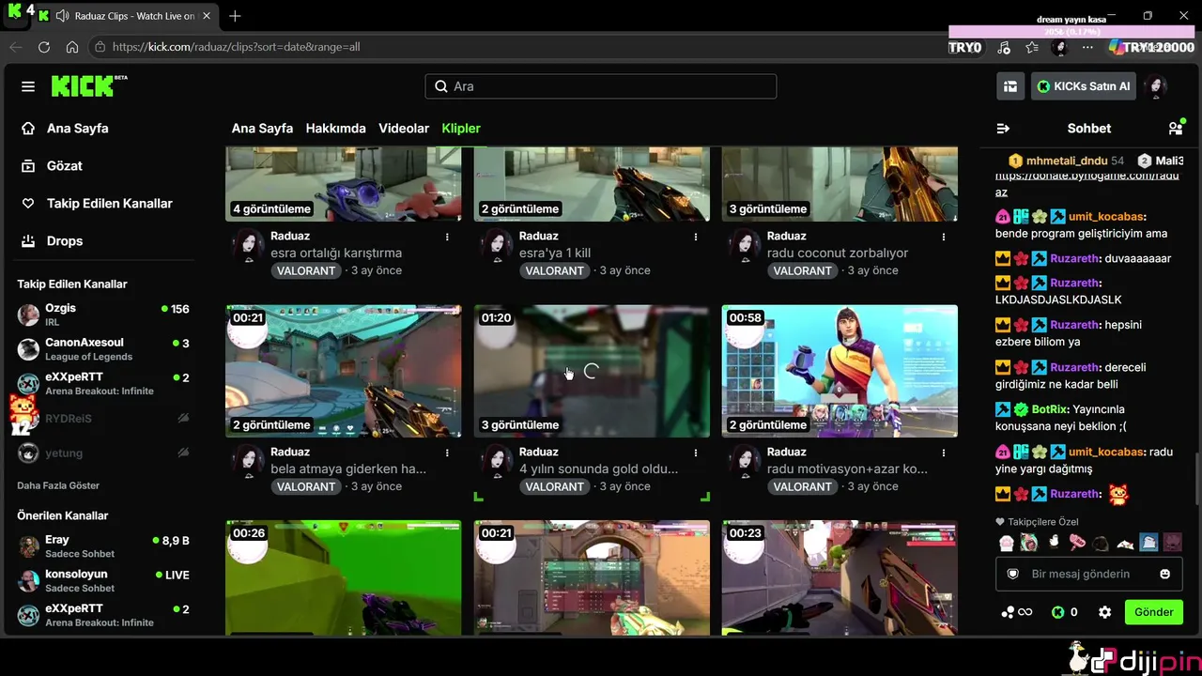Open the emoji picker in message box
The width and height of the screenshot is (1202, 676).
1165,574
